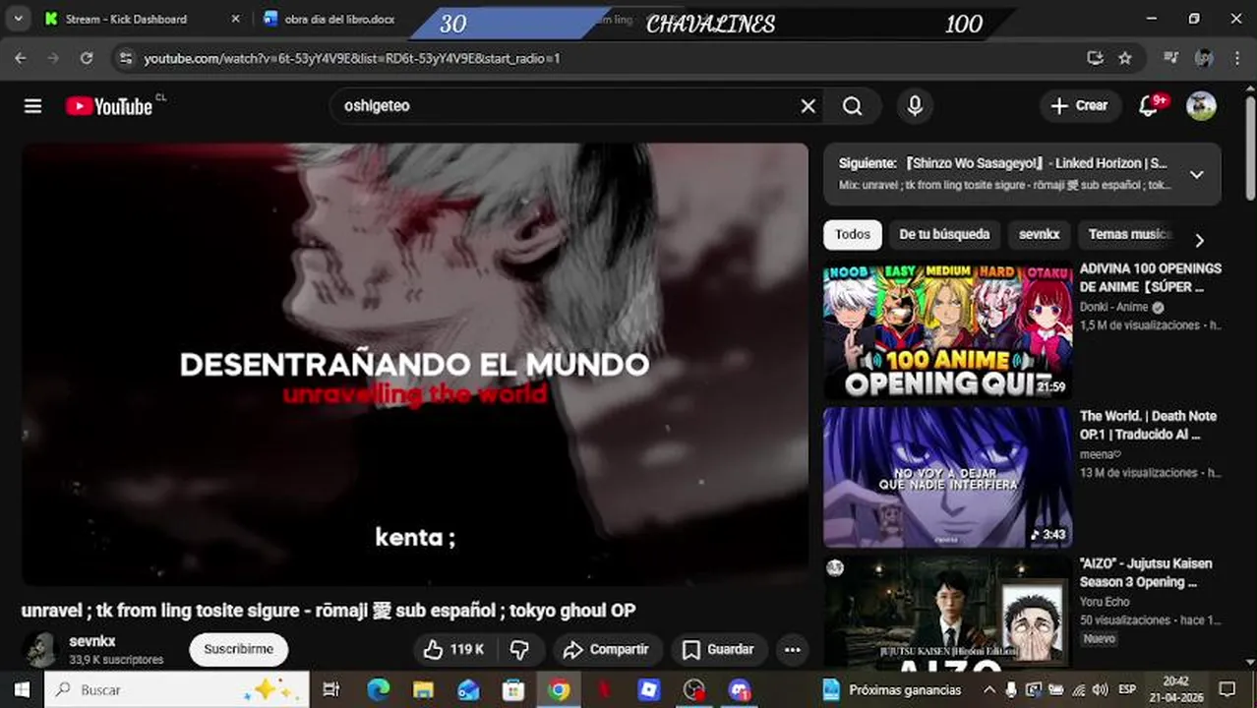Open the Windows Start menu

coord(22,689)
